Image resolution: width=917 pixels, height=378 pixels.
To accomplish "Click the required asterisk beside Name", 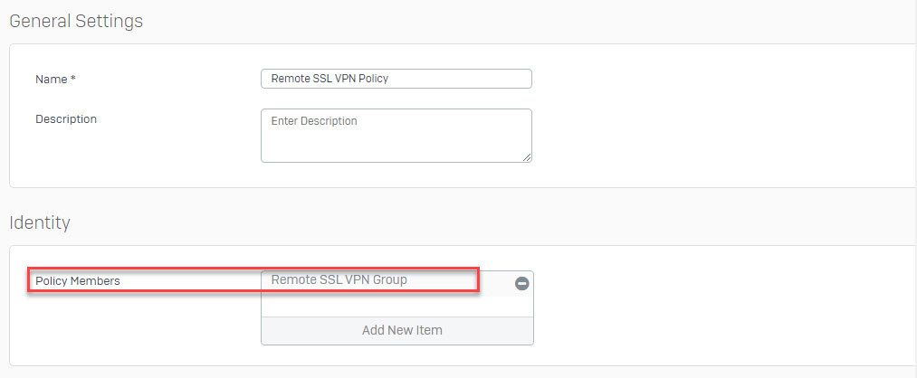I will tap(73, 79).
